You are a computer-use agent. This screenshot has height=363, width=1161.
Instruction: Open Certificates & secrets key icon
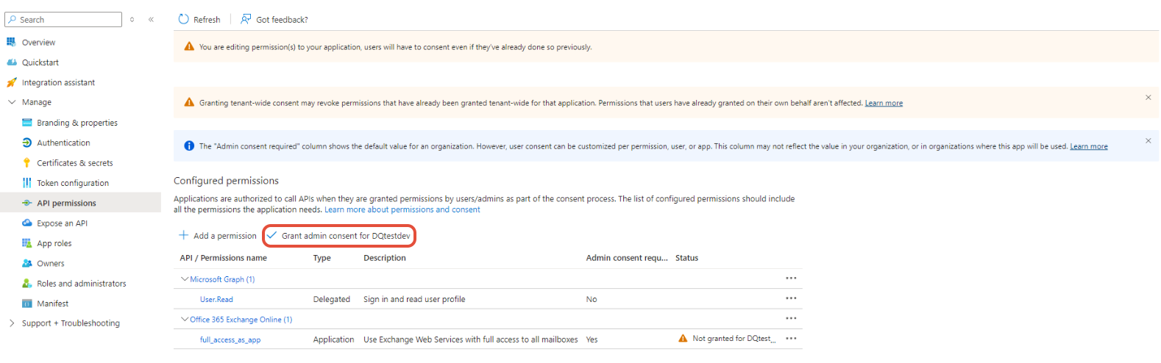[x=27, y=163]
